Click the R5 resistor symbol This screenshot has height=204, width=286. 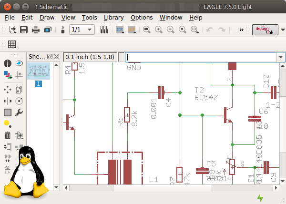[x=127, y=115]
